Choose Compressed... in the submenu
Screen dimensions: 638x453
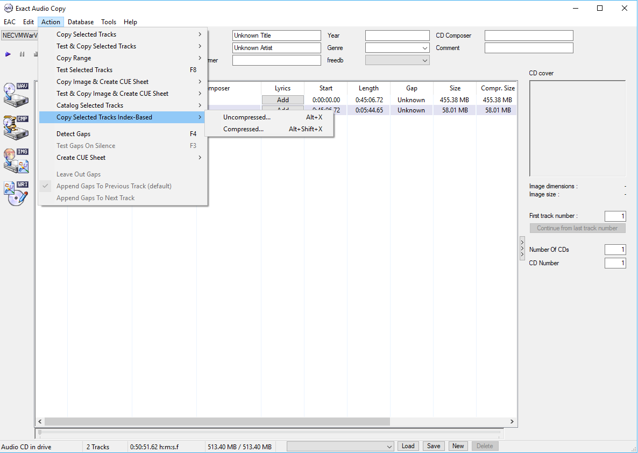[x=270, y=129]
